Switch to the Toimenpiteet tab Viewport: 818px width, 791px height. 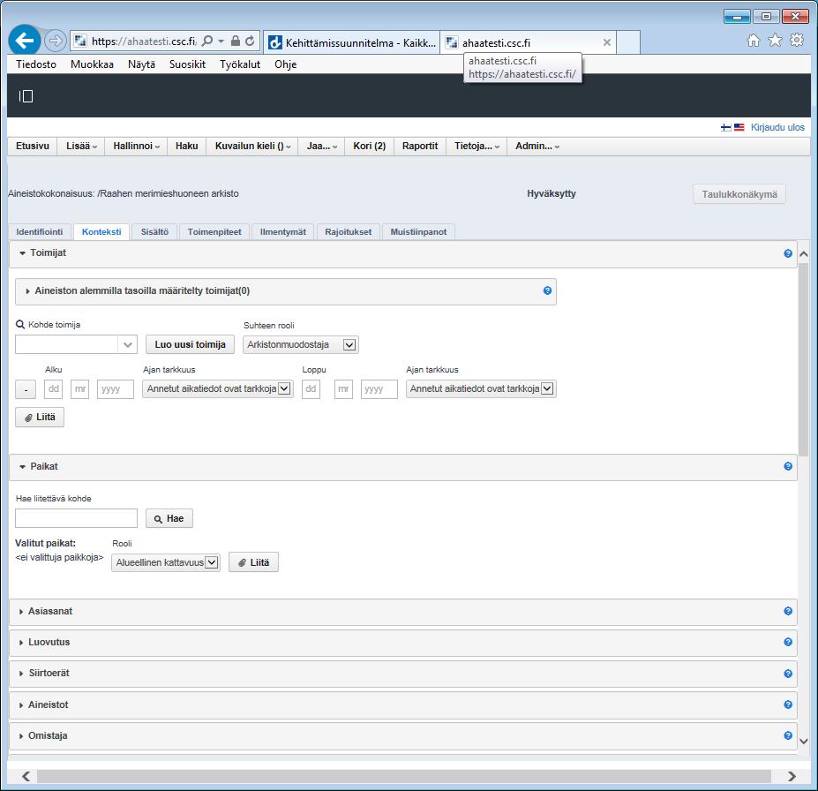tap(214, 231)
